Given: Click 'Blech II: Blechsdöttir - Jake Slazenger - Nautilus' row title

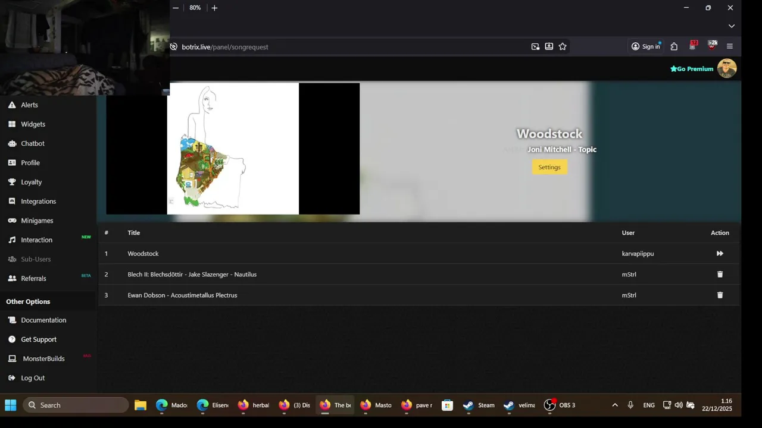Looking at the screenshot, I should (192, 274).
